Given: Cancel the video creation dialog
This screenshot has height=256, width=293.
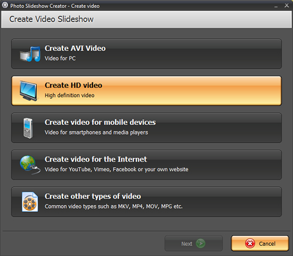Looking at the screenshot, I should 260,243.
